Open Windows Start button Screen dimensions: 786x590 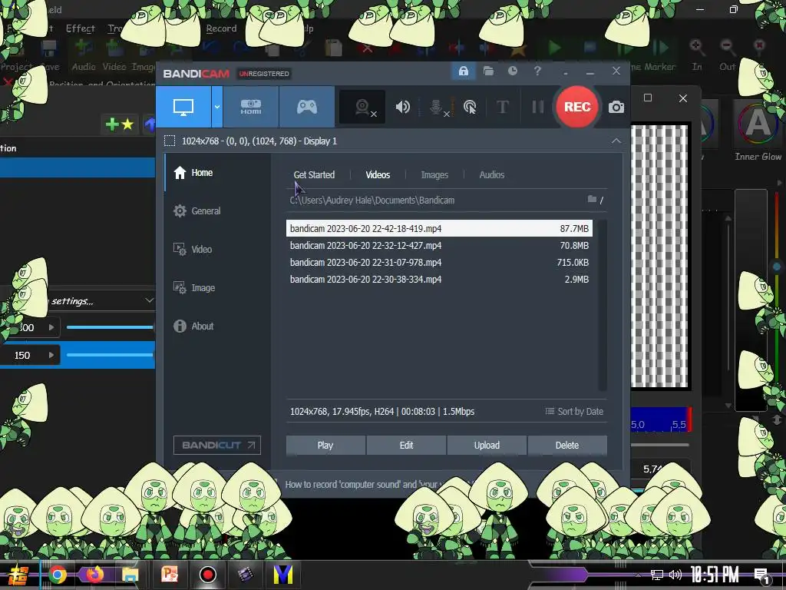[x=18, y=575]
